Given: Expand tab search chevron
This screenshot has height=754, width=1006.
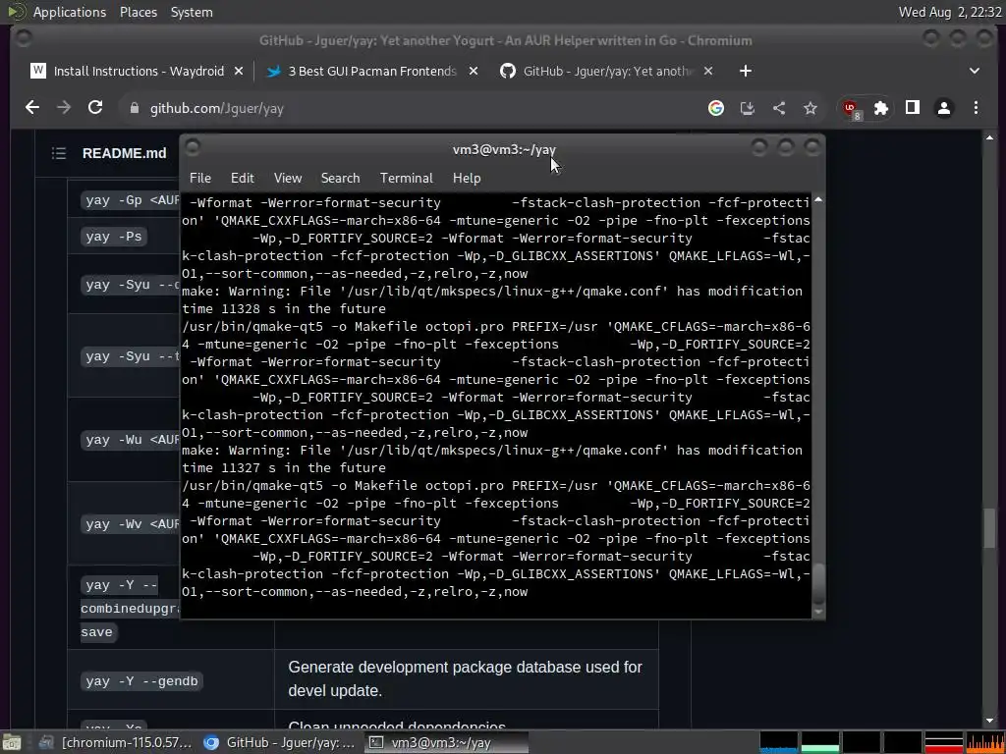Looking at the screenshot, I should point(975,71).
